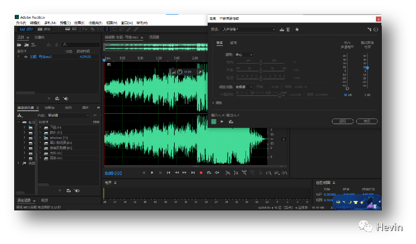
Task: Click the Rewind transport button
Action: 176,173
